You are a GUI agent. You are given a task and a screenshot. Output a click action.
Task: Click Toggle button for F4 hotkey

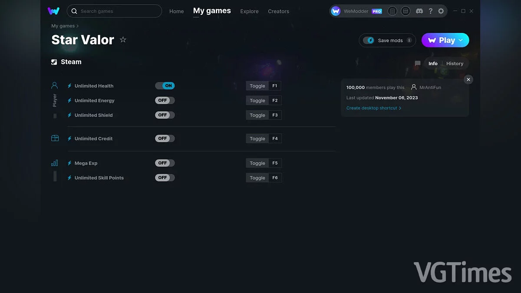[257, 138]
